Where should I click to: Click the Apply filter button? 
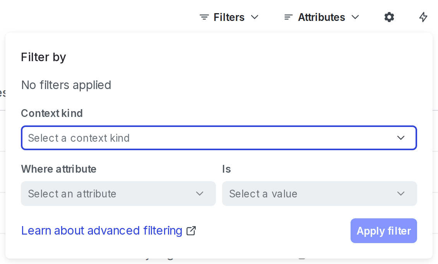pyautogui.click(x=383, y=231)
